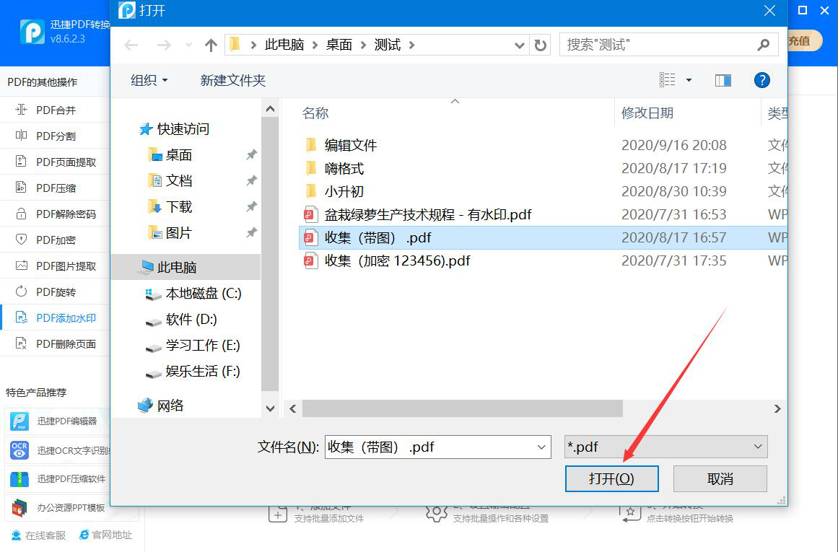Screen dimensions: 838x552
Task: Click the 打开(O) button
Action: pyautogui.click(x=611, y=479)
